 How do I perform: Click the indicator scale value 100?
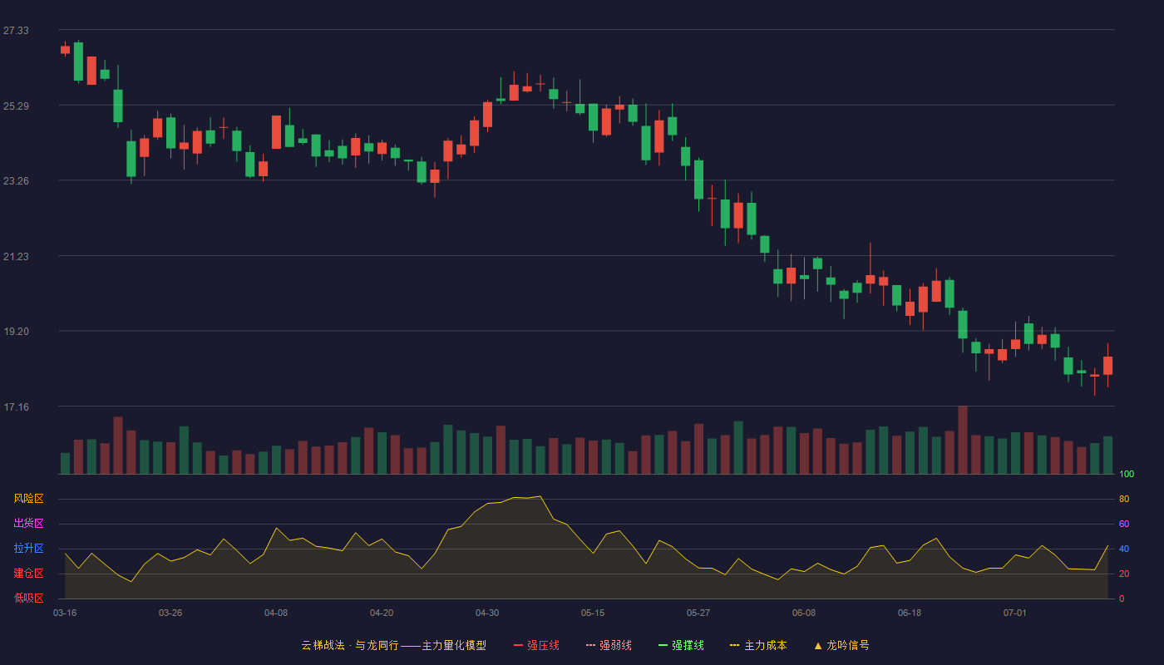click(x=1127, y=475)
